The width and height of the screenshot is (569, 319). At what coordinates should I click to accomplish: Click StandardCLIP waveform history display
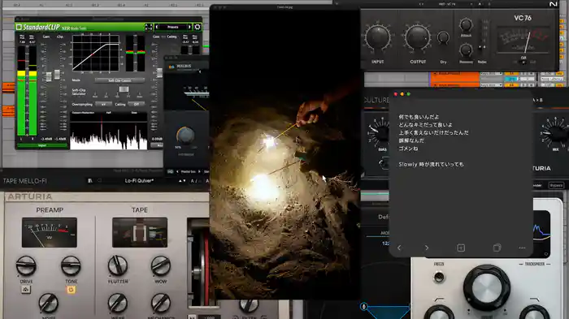(108, 132)
